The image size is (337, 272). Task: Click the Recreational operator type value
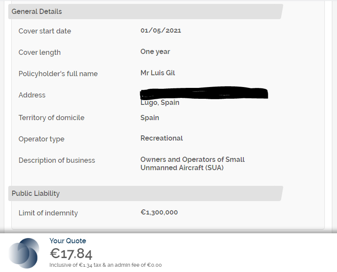coord(162,138)
